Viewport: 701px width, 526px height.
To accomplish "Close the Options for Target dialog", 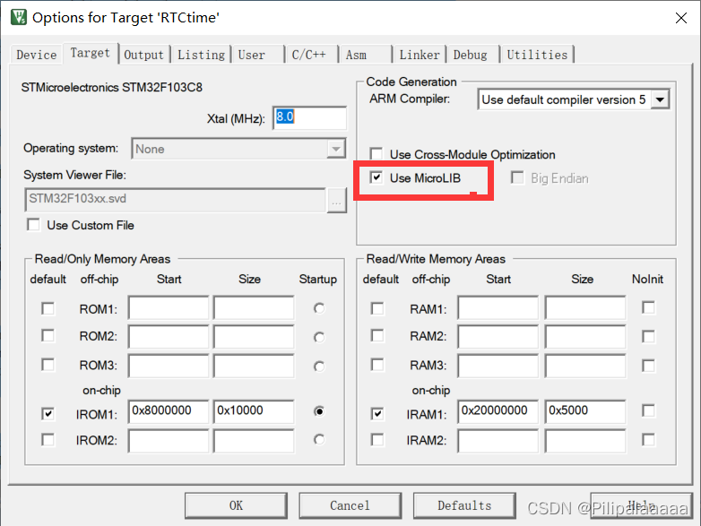I will (x=681, y=18).
